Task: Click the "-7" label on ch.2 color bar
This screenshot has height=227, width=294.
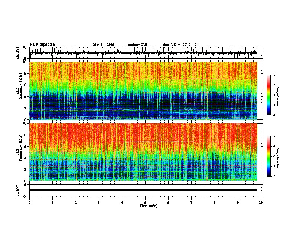Action: pos(274,176)
